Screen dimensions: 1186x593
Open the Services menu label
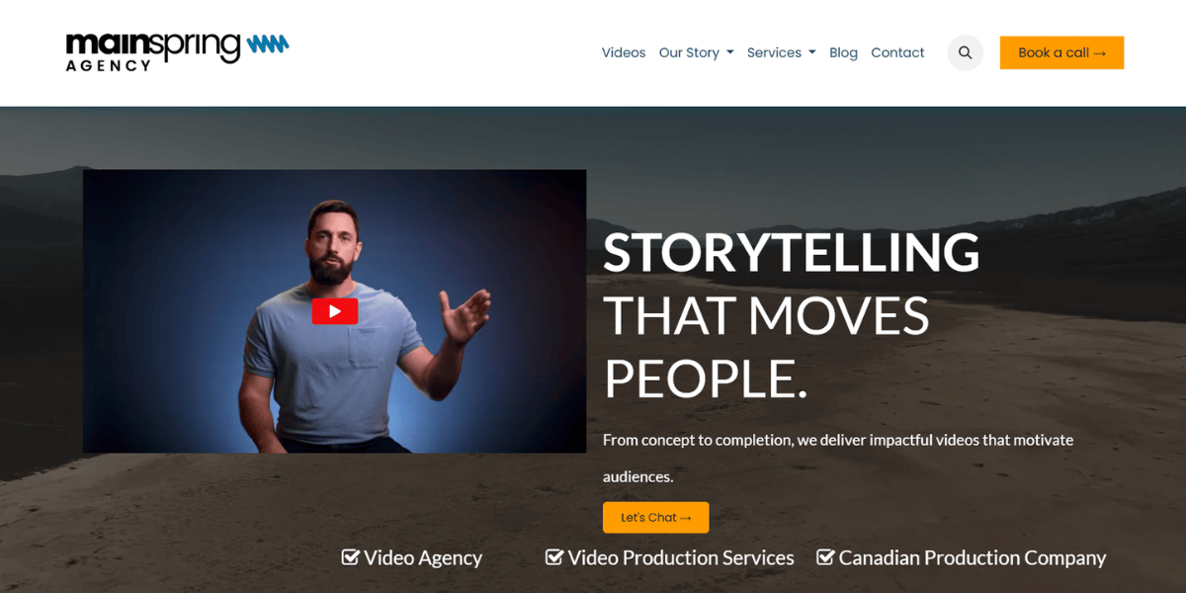point(774,52)
